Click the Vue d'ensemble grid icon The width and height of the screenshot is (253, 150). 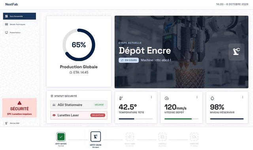click(6, 16)
